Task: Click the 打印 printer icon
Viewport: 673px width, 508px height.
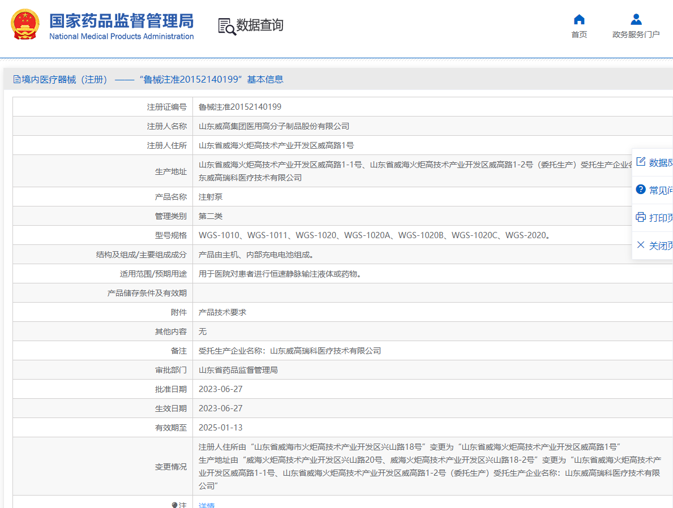Action: 641,217
